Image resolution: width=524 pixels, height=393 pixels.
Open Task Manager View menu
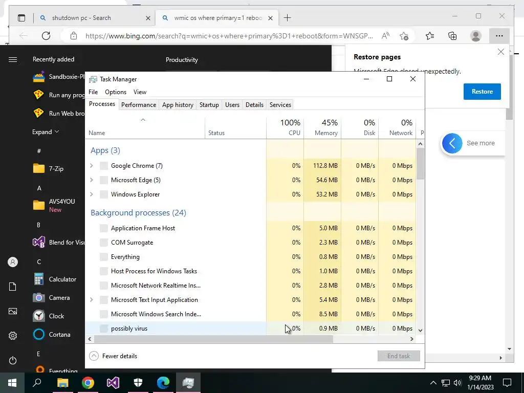140,92
